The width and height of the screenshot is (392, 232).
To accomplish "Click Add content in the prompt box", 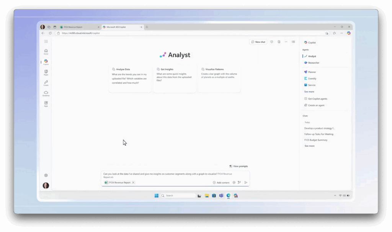I will pyautogui.click(x=221, y=182).
